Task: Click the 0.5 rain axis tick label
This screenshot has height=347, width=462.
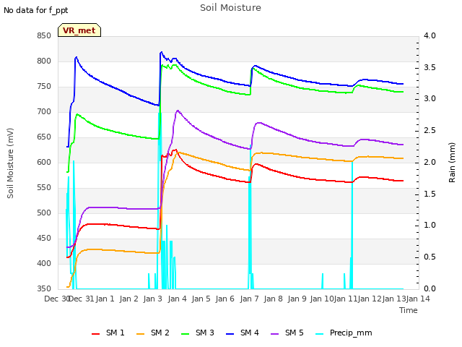Action: click(430, 257)
